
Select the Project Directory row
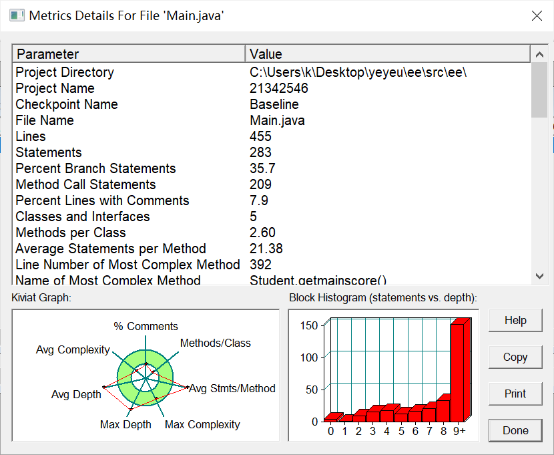point(272,72)
